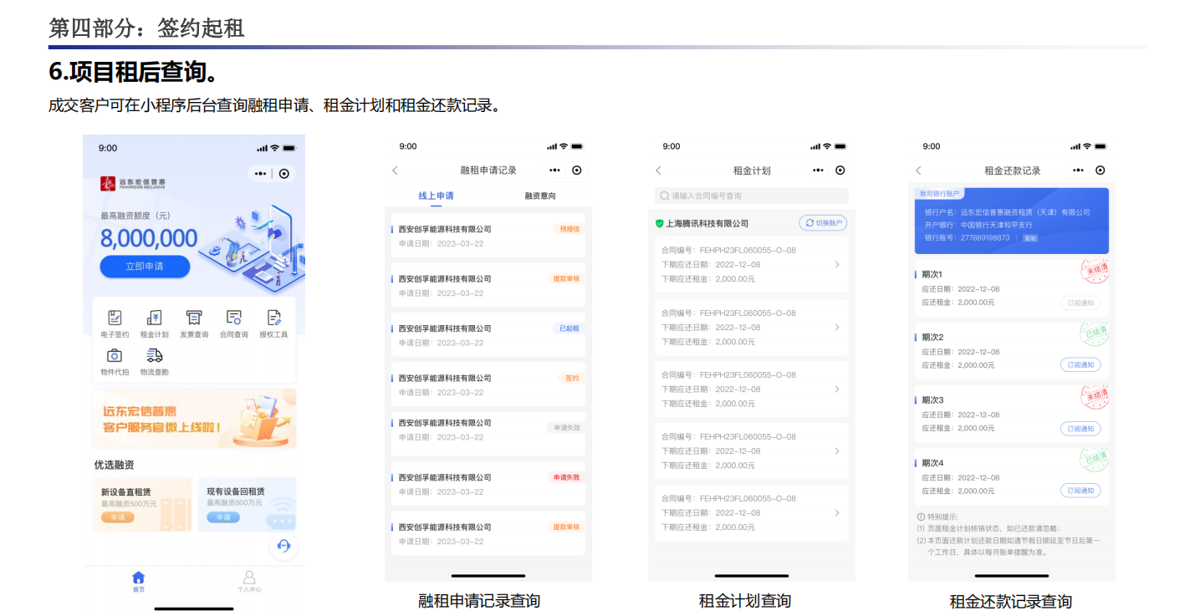
Task: Go back from the 租金计划 screen
Action: [658, 171]
